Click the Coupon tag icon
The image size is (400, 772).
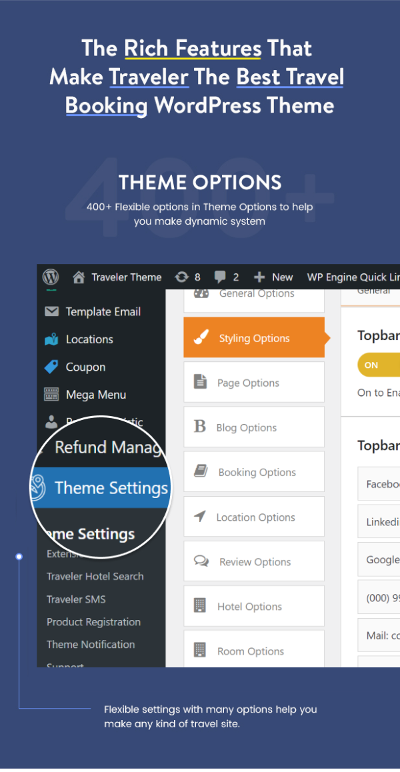tap(51, 367)
